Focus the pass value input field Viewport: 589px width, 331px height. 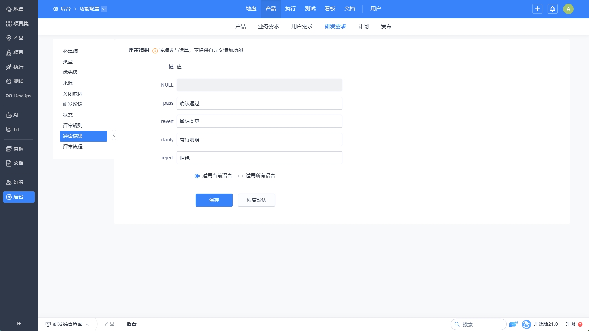(x=259, y=103)
